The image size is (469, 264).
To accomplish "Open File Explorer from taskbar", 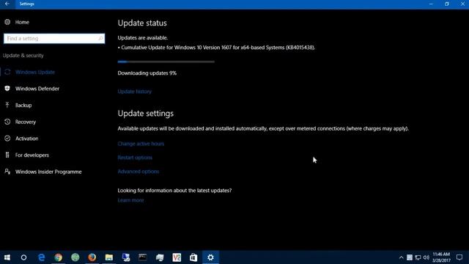I will click(109, 257).
